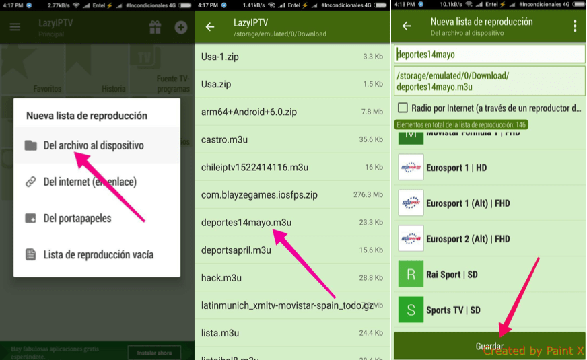Tap the Wi-Fi status icon in middle screen
Image resolution: width=587 pixels, height=360 pixels.
coord(272,5)
